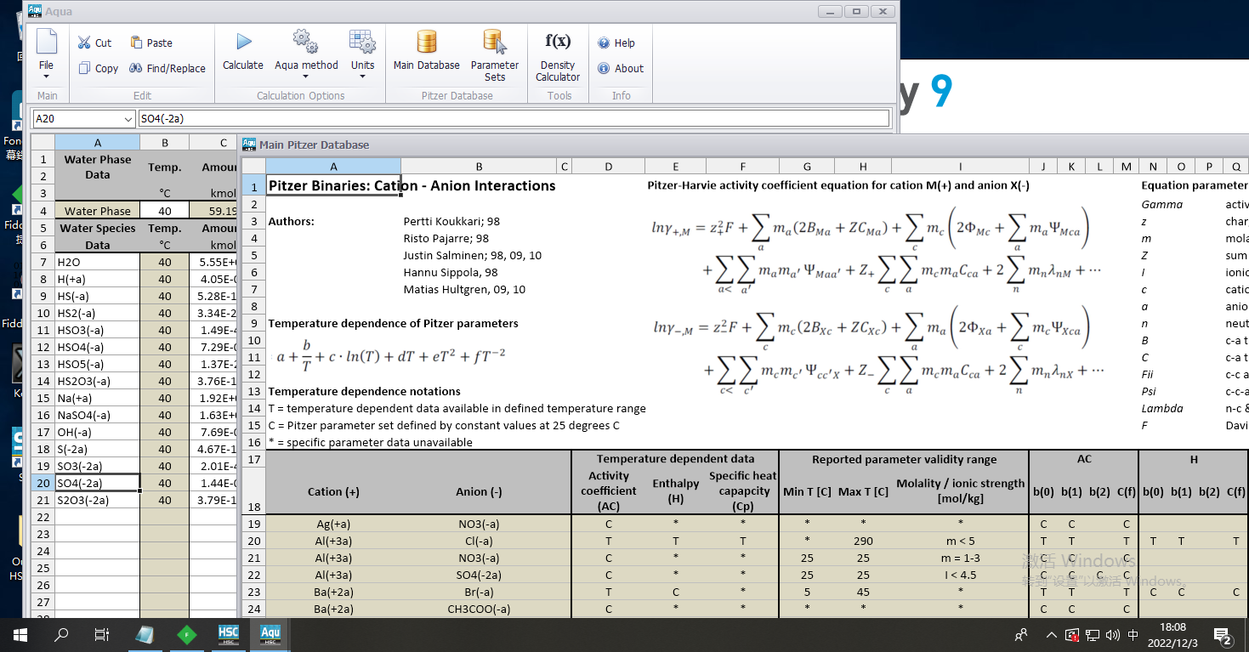The image size is (1249, 652).
Task: Select NaSO4(-a) species cell
Action: tap(97, 415)
